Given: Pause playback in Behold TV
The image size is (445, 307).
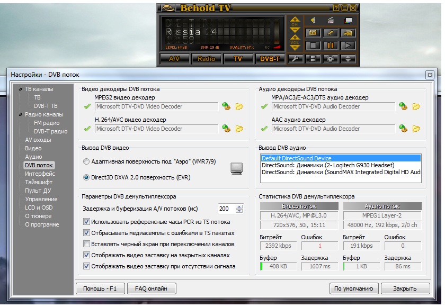Looking at the screenshot, I should [331, 46].
